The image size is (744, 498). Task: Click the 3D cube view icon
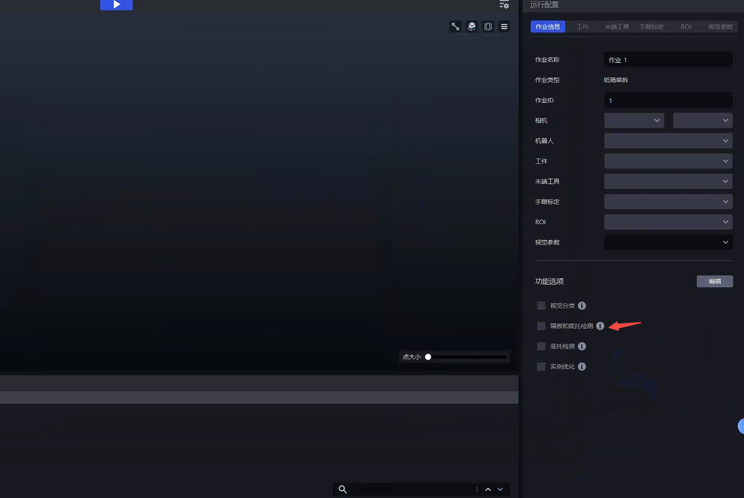(472, 27)
